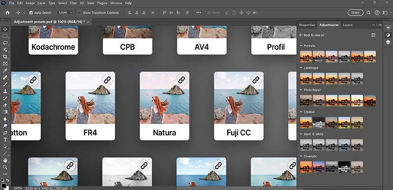Image resolution: width=393 pixels, height=190 pixels.
Task: Open the Move tool preset picker arrow
Action: [x=24, y=13]
